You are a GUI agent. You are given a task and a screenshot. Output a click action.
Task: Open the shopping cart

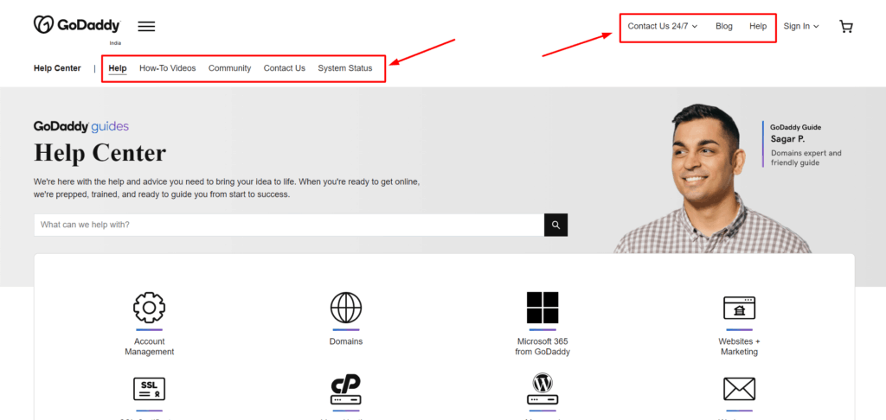click(846, 27)
